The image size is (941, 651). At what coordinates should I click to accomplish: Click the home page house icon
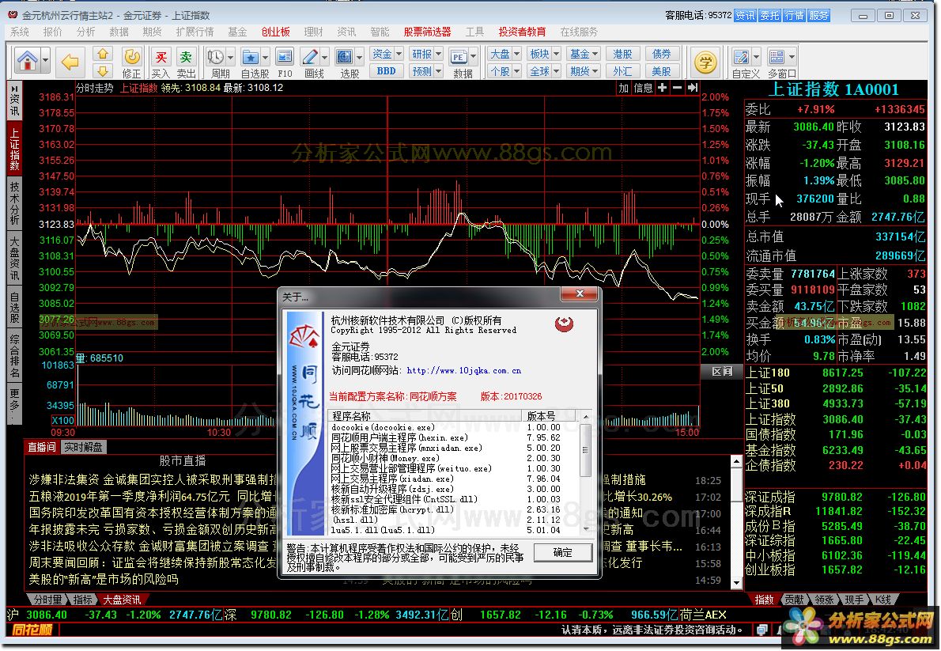[x=27, y=60]
